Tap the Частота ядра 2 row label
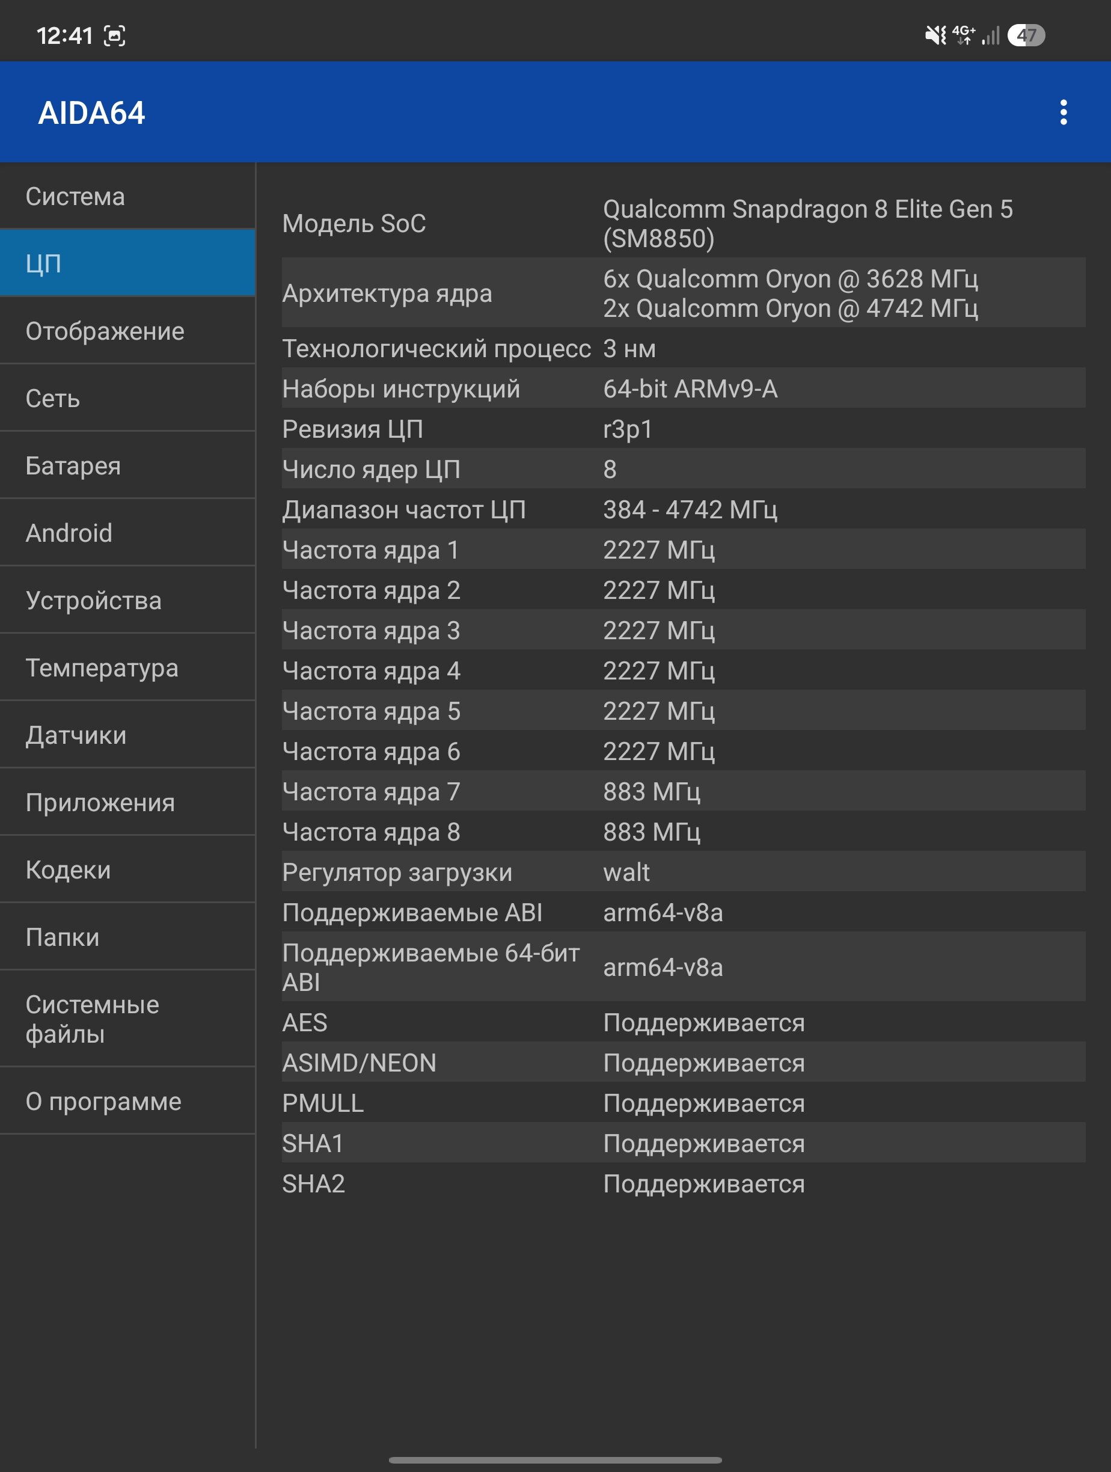This screenshot has height=1472, width=1111. pos(371,590)
